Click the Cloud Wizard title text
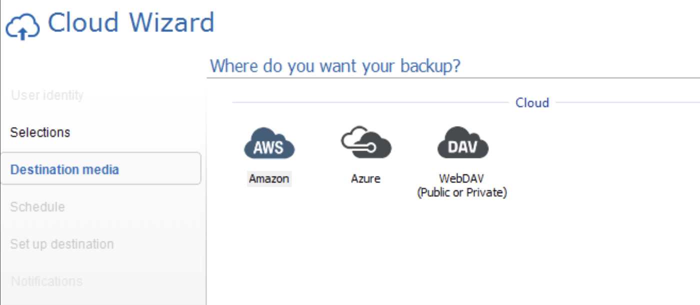The image size is (700, 305). (131, 22)
